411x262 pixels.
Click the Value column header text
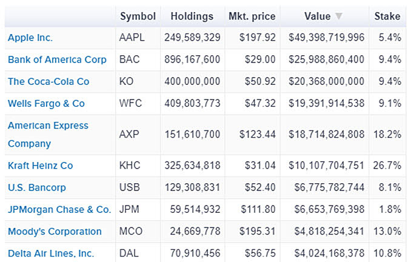coord(318,16)
